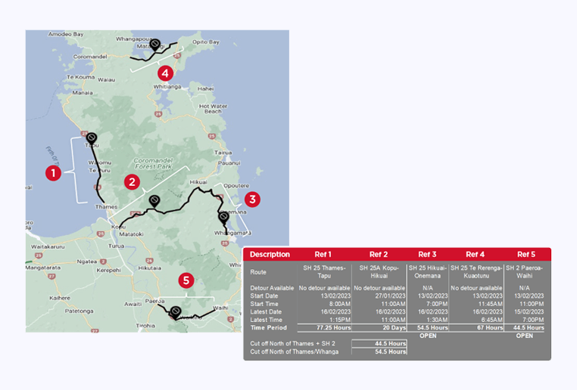Select the 'SH 25 Te Rerenga-Kuaotunu' route cell
Viewport: 577px width, 390px height.
point(476,272)
